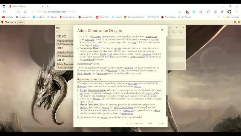Screen dimensions: 241x136
Task: Click the browser back arrow
Action: coord(4,12)
